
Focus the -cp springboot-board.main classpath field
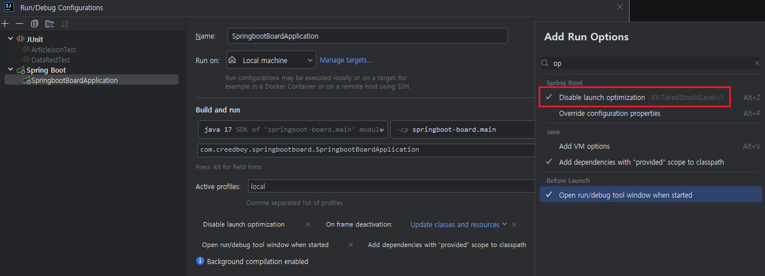[463, 129]
